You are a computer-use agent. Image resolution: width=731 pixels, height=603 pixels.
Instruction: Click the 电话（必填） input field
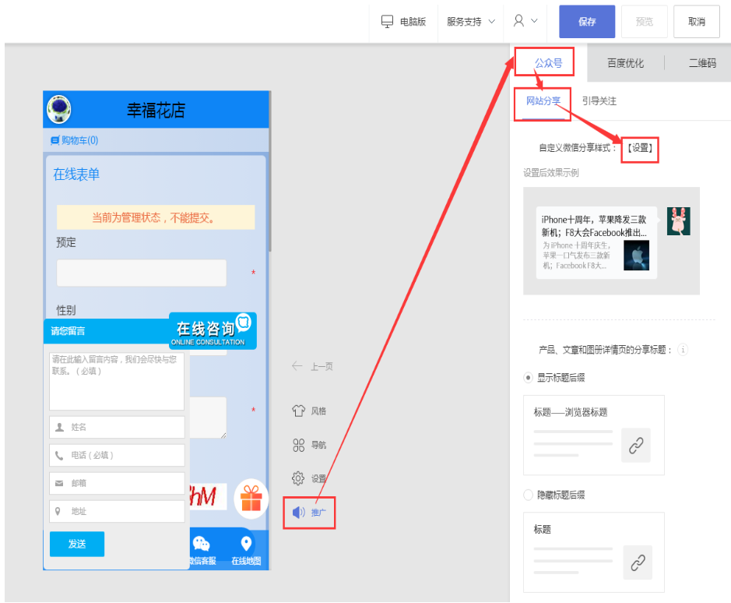point(117,455)
